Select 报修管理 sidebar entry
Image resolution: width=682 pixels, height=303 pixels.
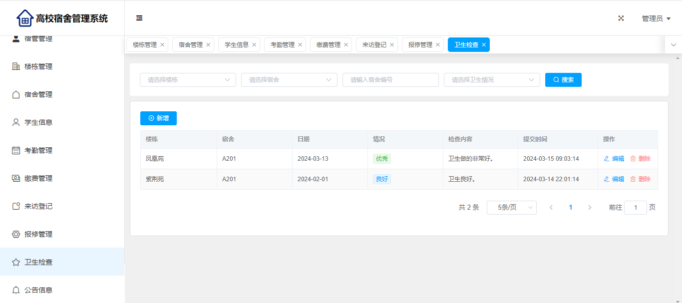tap(38, 234)
